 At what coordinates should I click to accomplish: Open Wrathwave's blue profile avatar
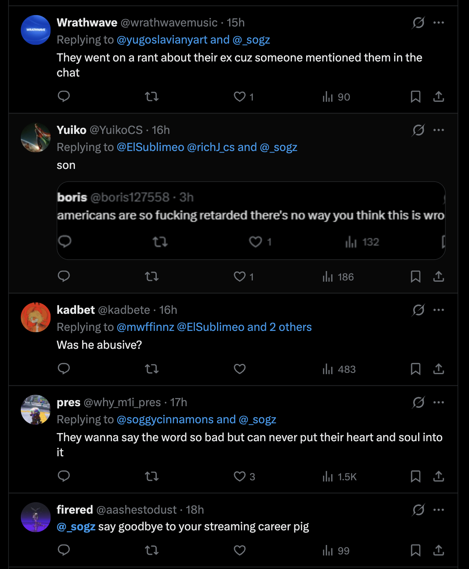click(x=36, y=30)
